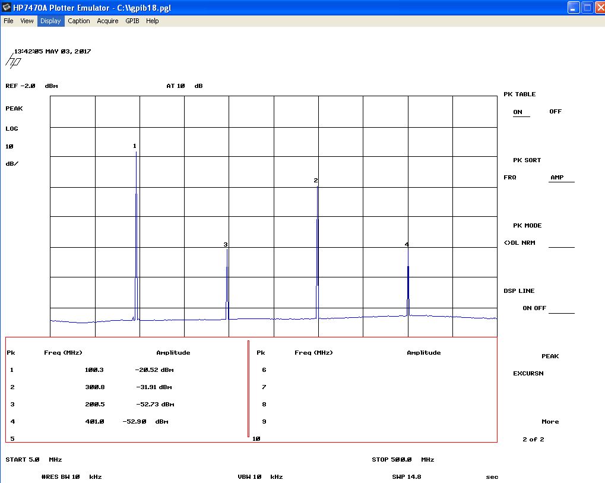Click the HP logo under the timestamp
Viewport: 605px width, 483px height.
point(13,61)
